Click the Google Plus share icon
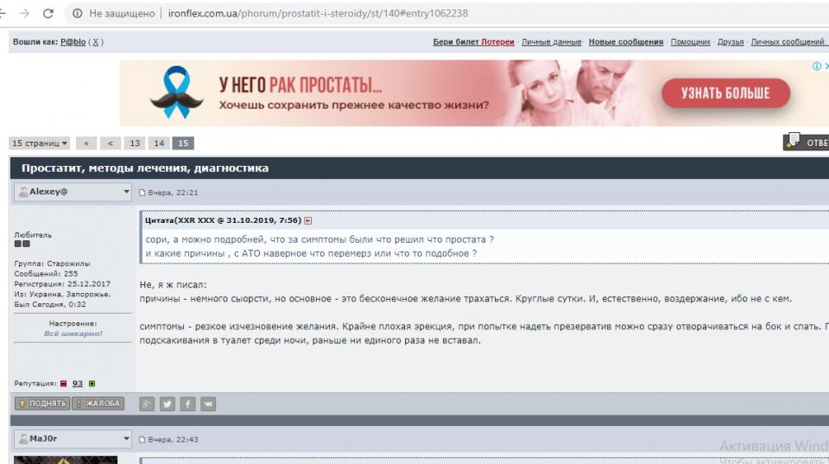Screen dimensions: 829x464 point(147,404)
